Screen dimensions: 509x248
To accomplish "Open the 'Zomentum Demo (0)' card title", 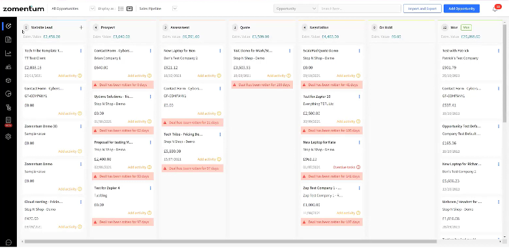I will point(41,126).
